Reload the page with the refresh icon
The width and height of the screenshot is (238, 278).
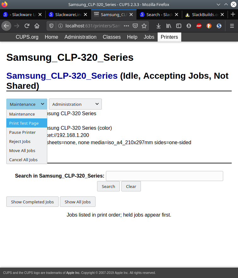(27, 26)
